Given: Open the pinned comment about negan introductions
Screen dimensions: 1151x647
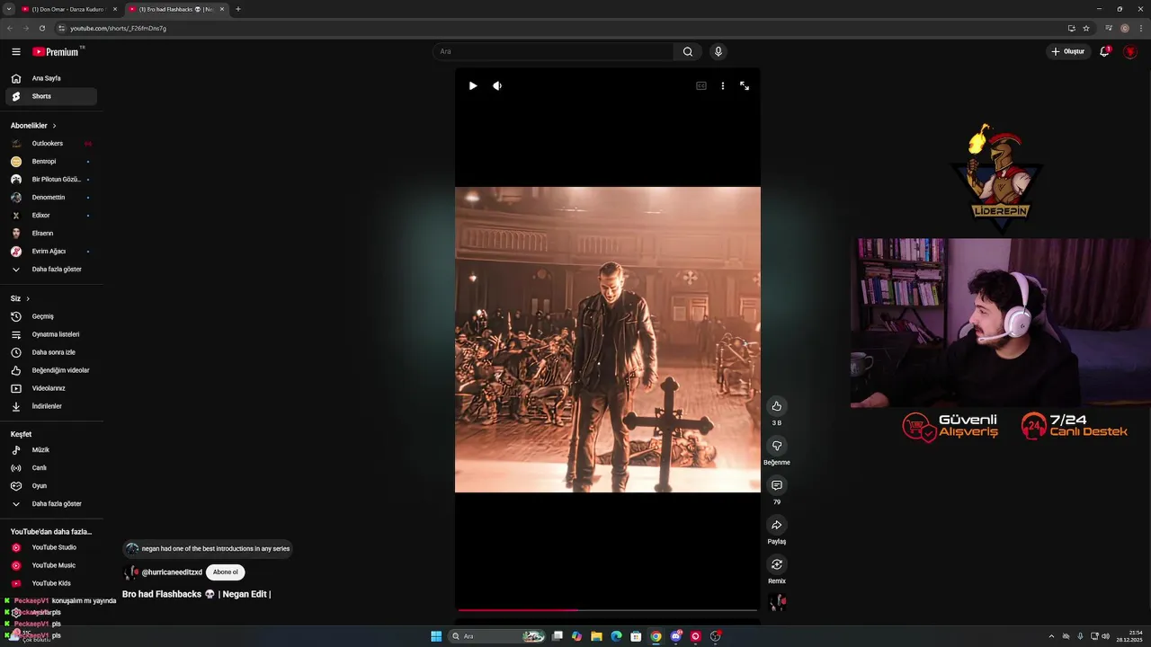Looking at the screenshot, I should click(208, 548).
